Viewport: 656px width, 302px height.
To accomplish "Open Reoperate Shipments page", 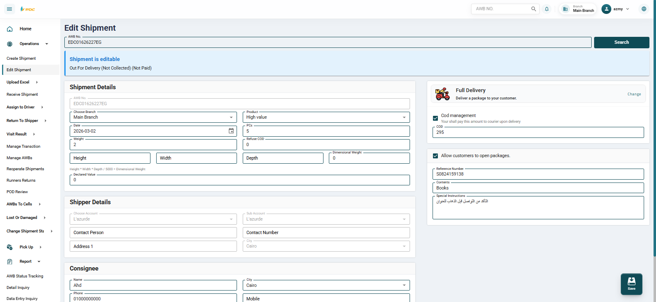I will point(25,169).
